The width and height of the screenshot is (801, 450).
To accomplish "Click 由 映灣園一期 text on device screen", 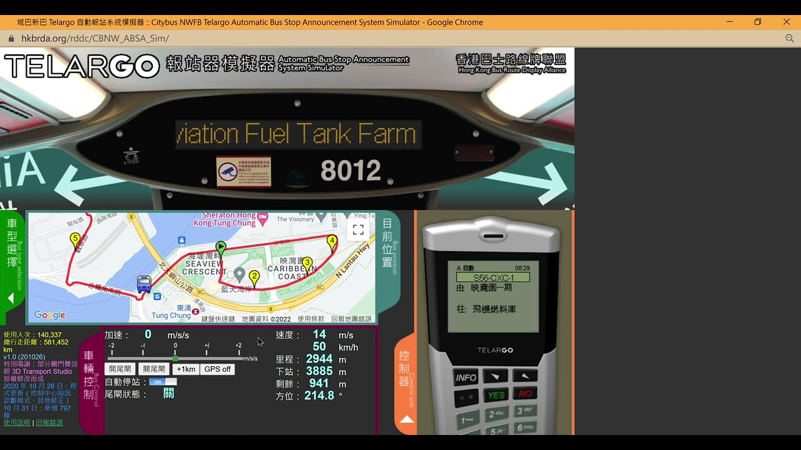I will tap(484, 288).
